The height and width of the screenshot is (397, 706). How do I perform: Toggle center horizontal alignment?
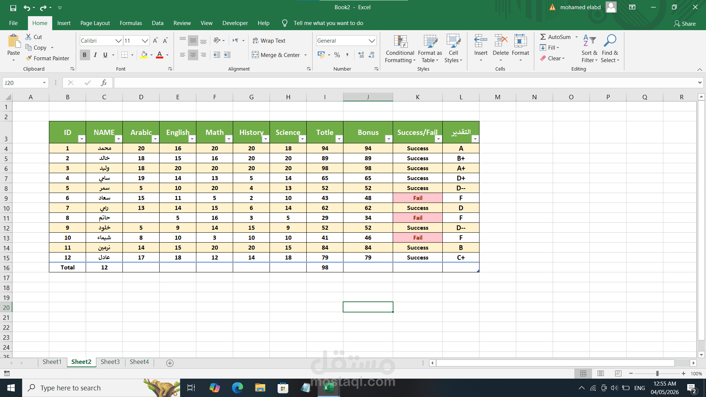click(x=193, y=55)
